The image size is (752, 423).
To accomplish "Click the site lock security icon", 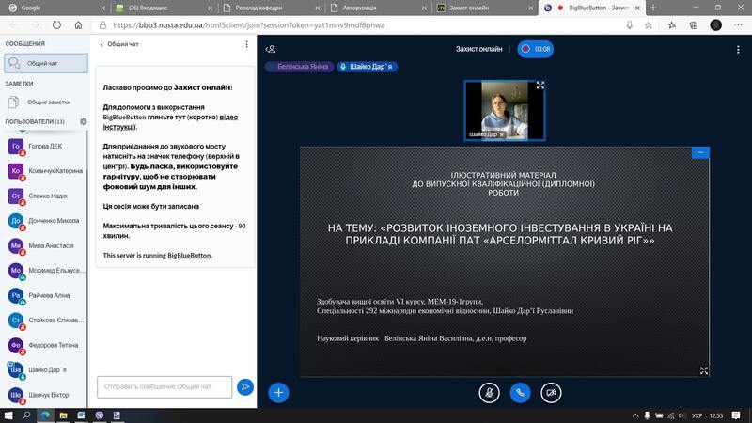I will [102, 25].
